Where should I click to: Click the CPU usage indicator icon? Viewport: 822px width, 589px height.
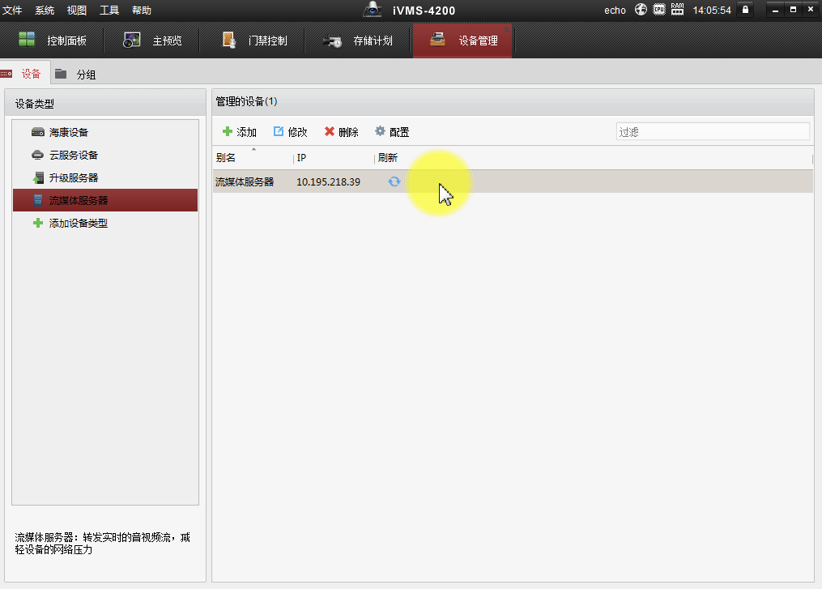click(x=659, y=11)
